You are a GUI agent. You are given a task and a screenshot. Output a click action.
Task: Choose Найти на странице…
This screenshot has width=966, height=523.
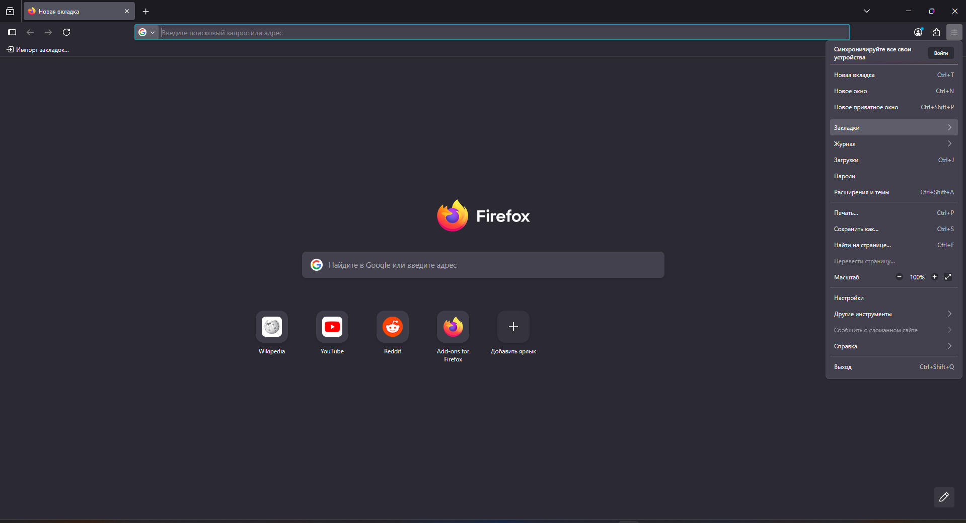click(x=894, y=245)
